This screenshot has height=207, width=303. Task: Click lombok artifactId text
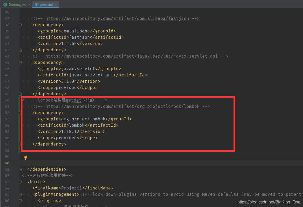tap(77, 125)
